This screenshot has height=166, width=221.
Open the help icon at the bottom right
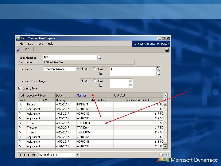167,154
